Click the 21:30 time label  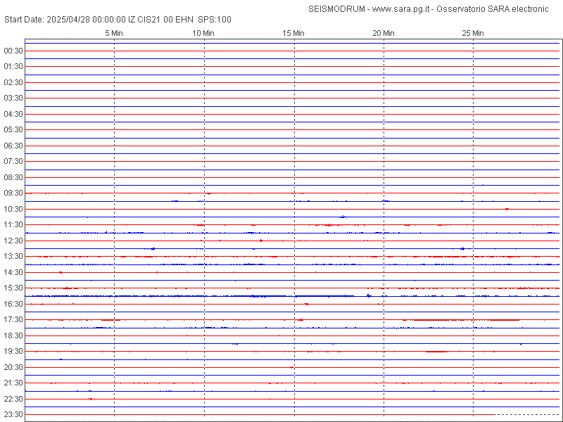point(13,383)
